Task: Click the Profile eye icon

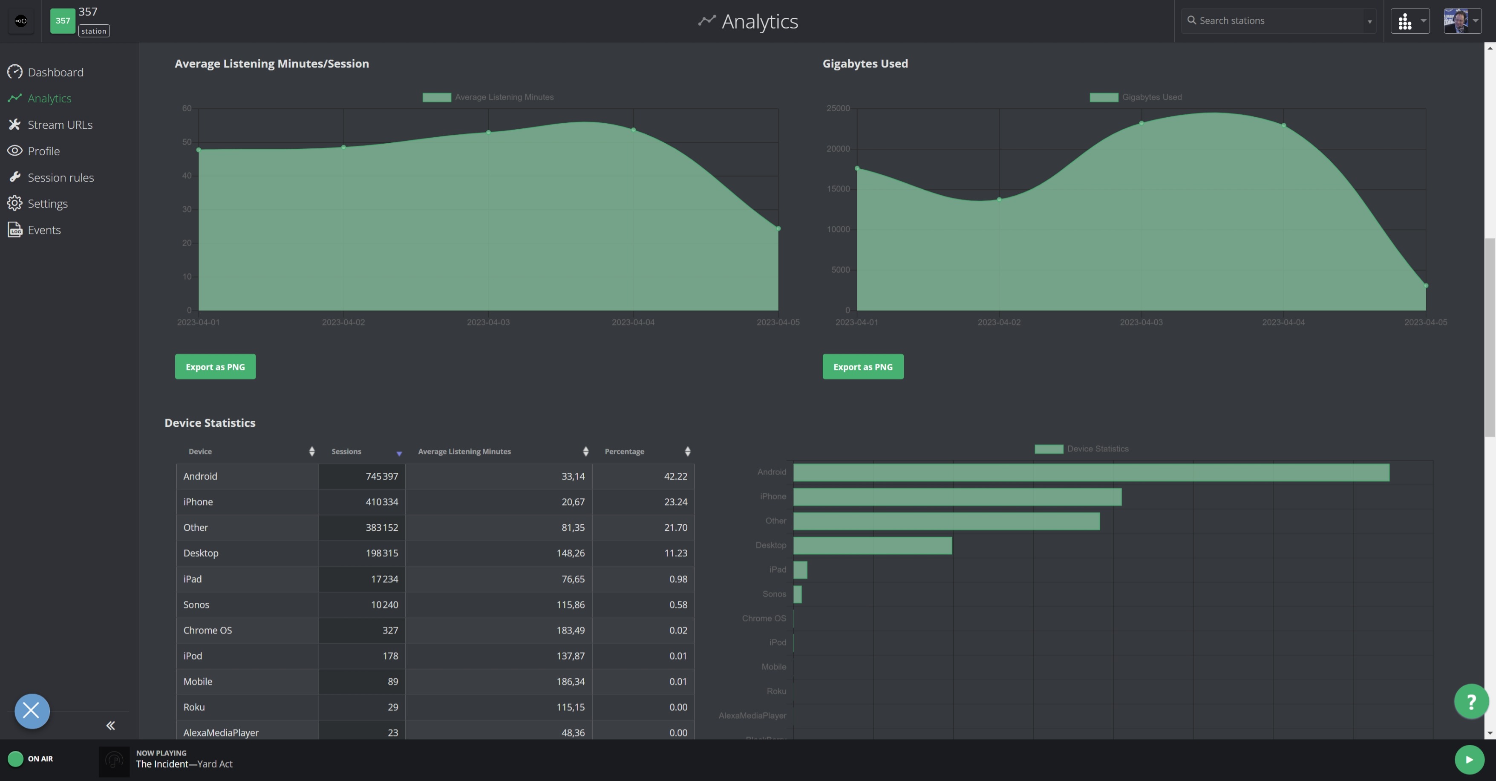Action: point(14,150)
